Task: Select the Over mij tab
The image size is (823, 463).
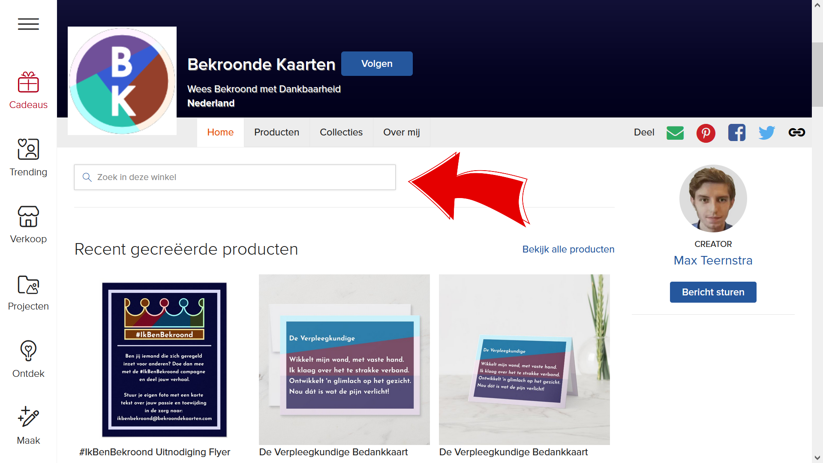Action: (401, 132)
